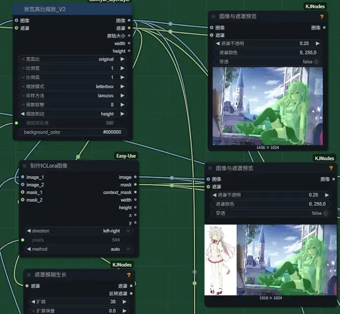Toggle 穿透 switch in lower preview node
Screen dimensions: 340x314
(325, 213)
